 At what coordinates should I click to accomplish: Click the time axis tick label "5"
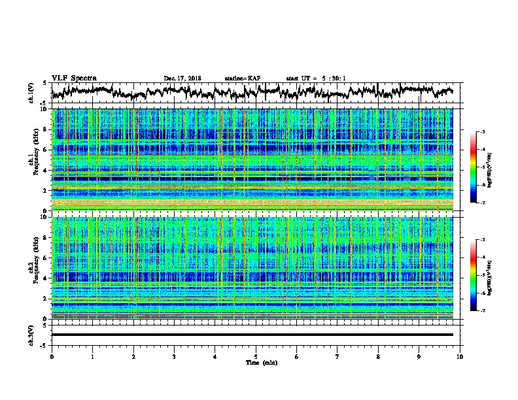256,357
